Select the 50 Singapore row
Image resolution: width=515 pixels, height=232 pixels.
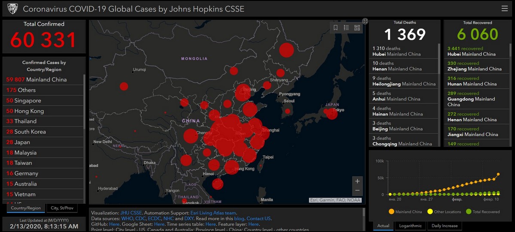tap(43, 100)
